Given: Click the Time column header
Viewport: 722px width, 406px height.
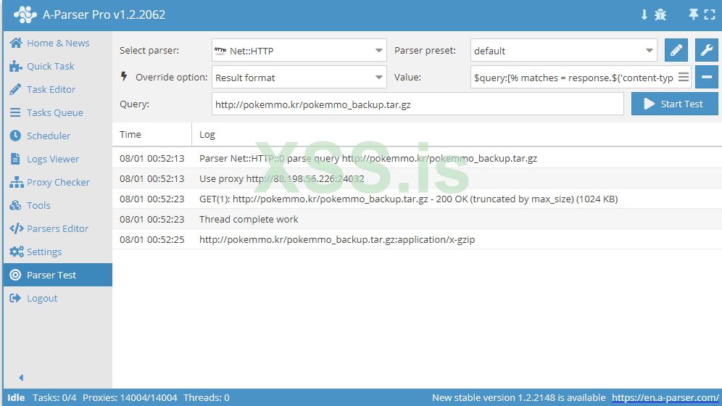Looking at the screenshot, I should [x=152, y=134].
